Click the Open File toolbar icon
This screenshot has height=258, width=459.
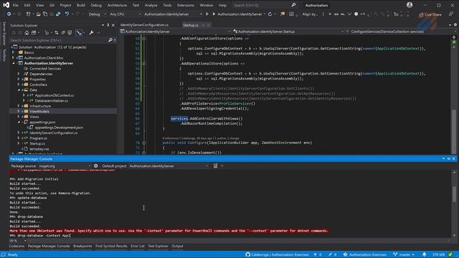38,14
